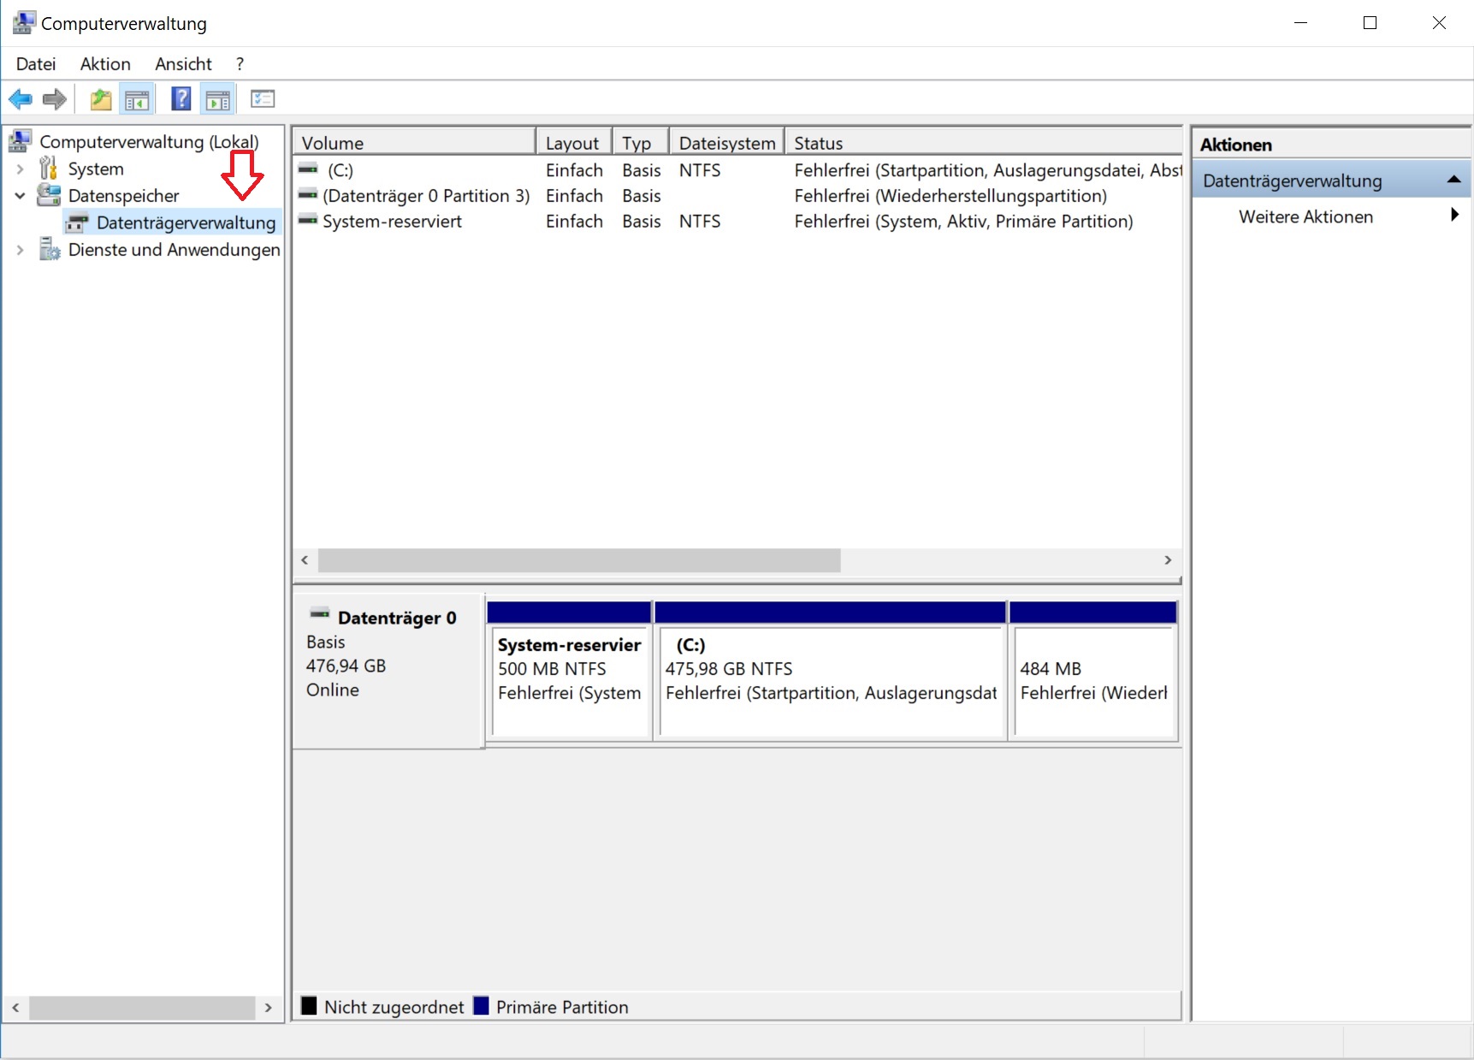Collapse the Datenspeicher tree node
The height and width of the screenshot is (1060, 1474).
click(x=20, y=196)
